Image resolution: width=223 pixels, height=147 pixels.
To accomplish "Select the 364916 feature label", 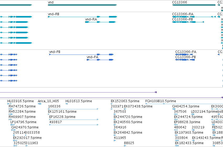I will click(x=120, y=127).
